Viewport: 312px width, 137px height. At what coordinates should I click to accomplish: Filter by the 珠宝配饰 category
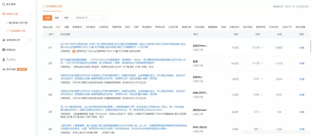click(147, 27)
